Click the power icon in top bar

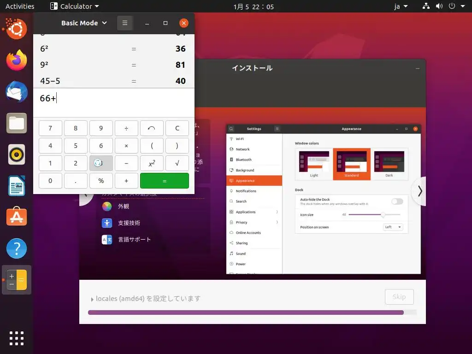click(452, 6)
